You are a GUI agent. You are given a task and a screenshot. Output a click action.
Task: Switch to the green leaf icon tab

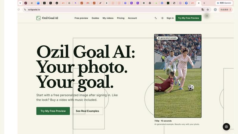pyautogui.click(x=156, y=3)
